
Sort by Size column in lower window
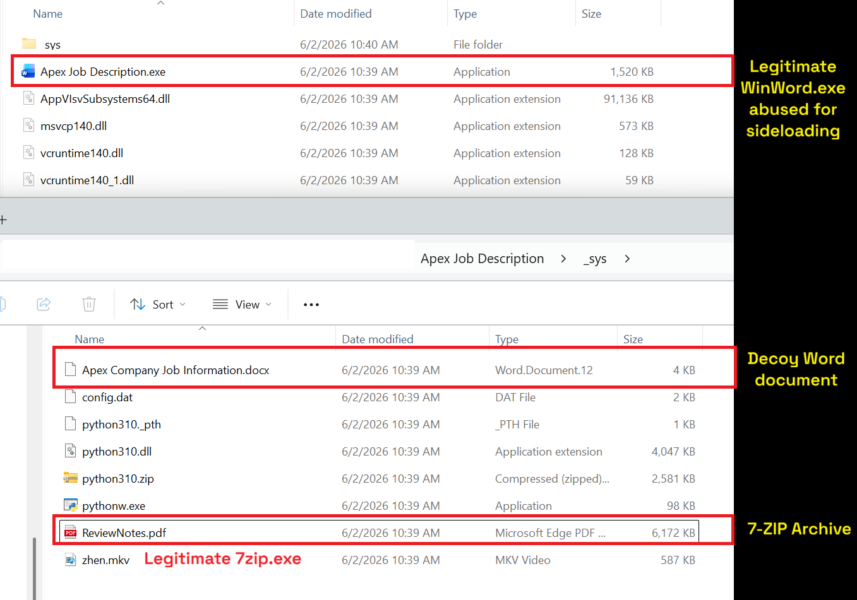[633, 339]
